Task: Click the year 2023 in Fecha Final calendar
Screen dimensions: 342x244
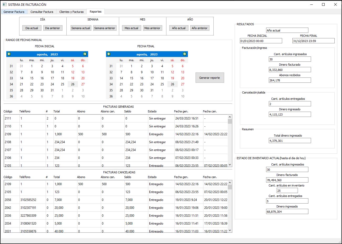Action: click(x=154, y=54)
